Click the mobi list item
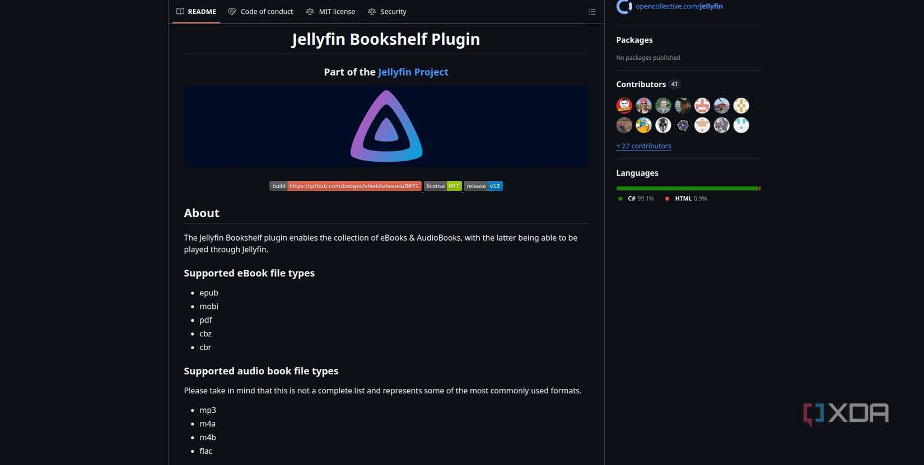 [209, 306]
